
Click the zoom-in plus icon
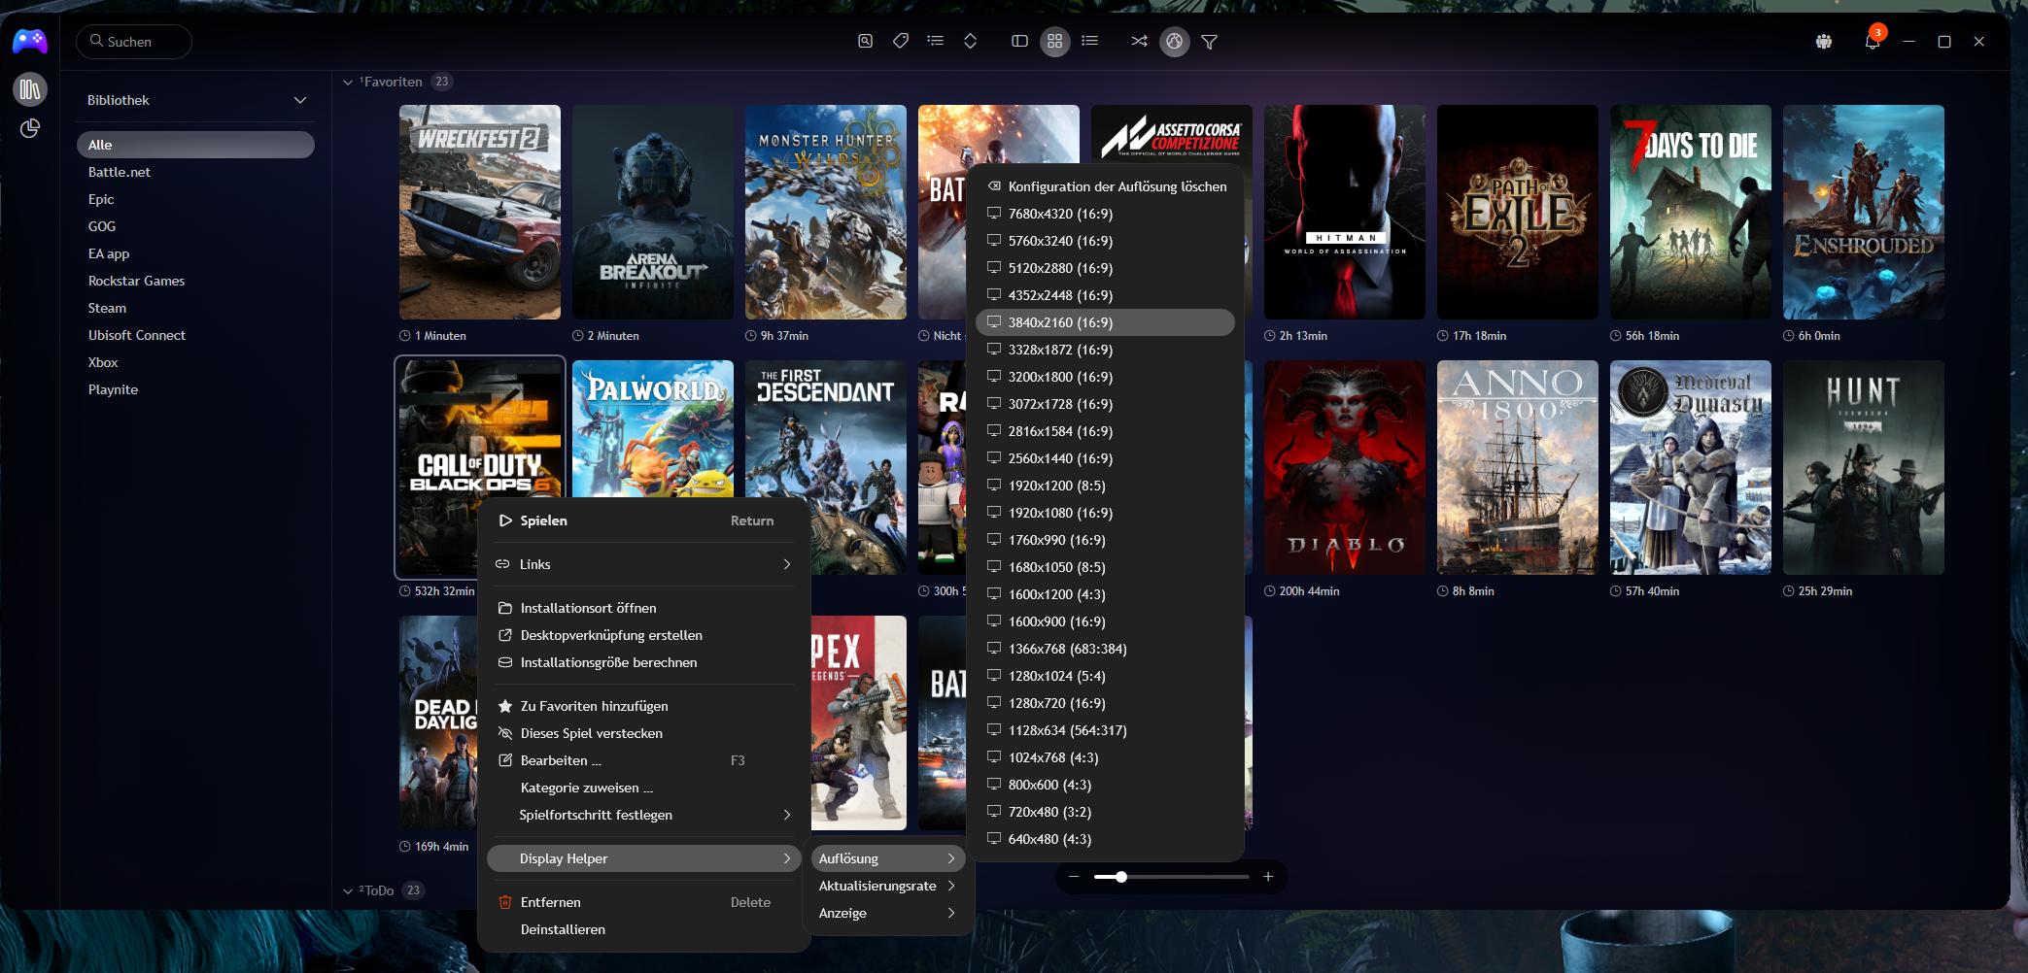click(1268, 877)
